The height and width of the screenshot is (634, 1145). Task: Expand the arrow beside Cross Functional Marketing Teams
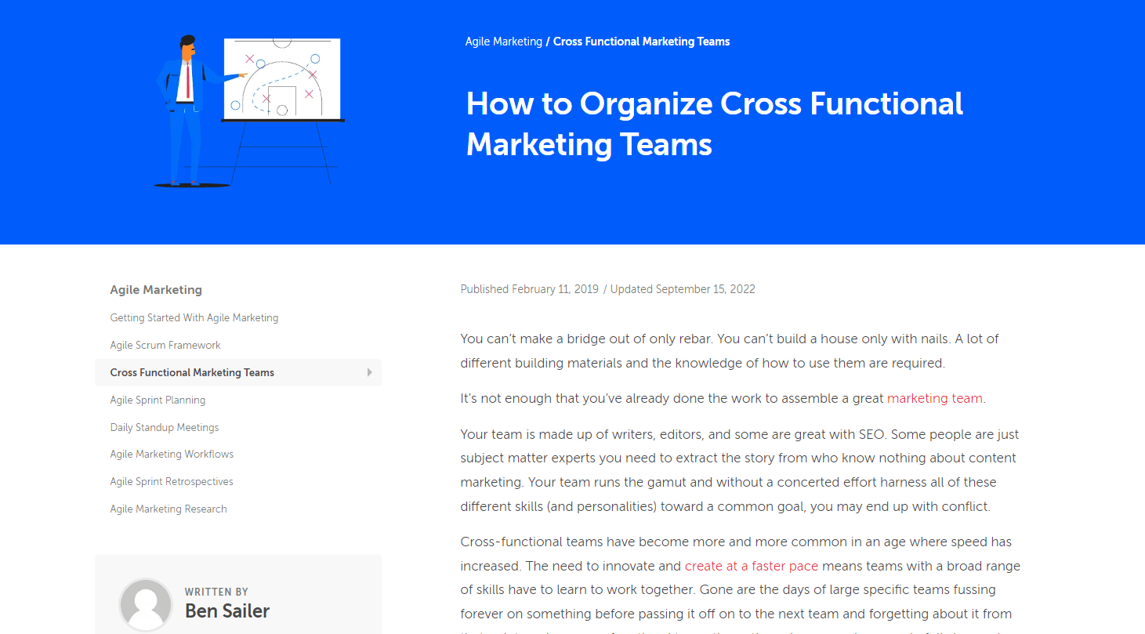point(370,372)
